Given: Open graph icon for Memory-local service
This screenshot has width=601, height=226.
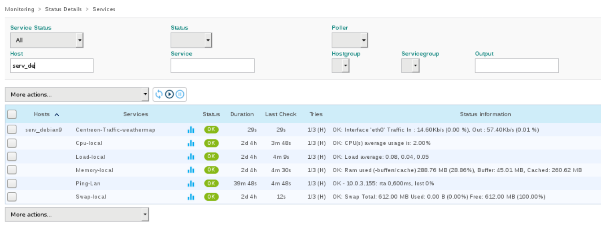Looking at the screenshot, I should point(191,170).
